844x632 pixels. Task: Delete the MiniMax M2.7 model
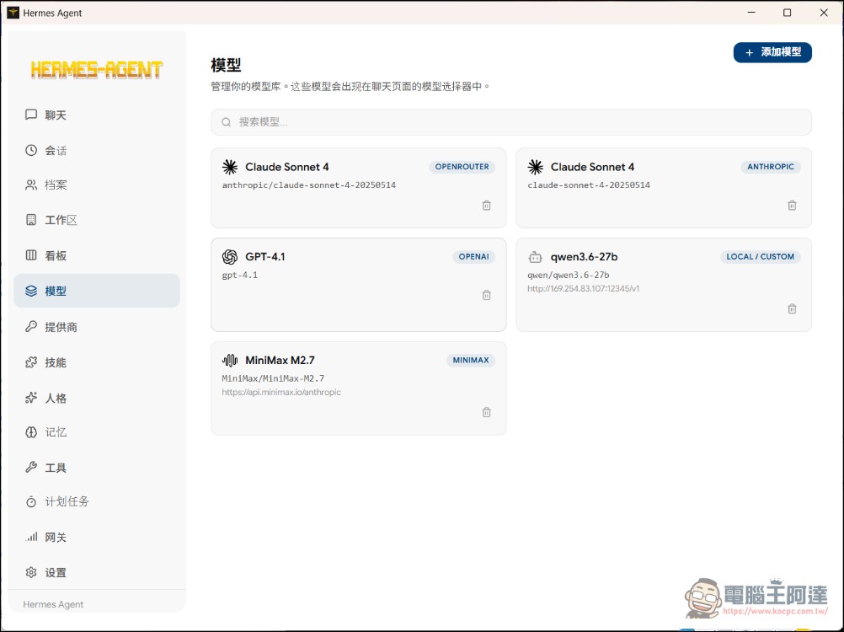487,412
